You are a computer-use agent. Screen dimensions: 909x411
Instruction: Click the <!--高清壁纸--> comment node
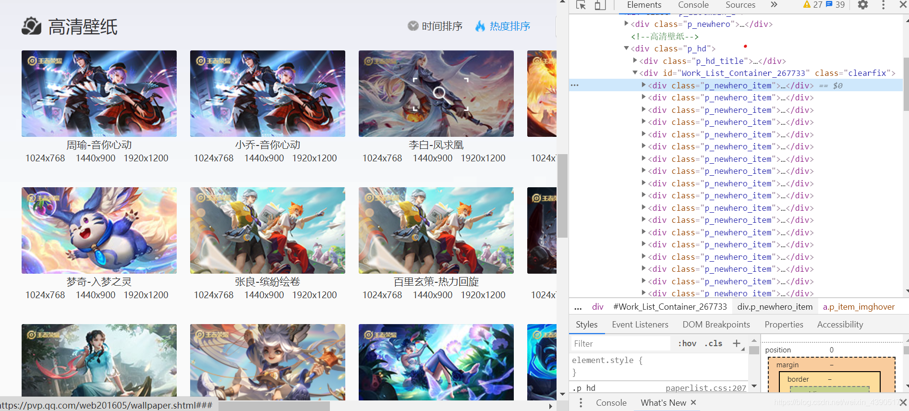[x=665, y=36]
